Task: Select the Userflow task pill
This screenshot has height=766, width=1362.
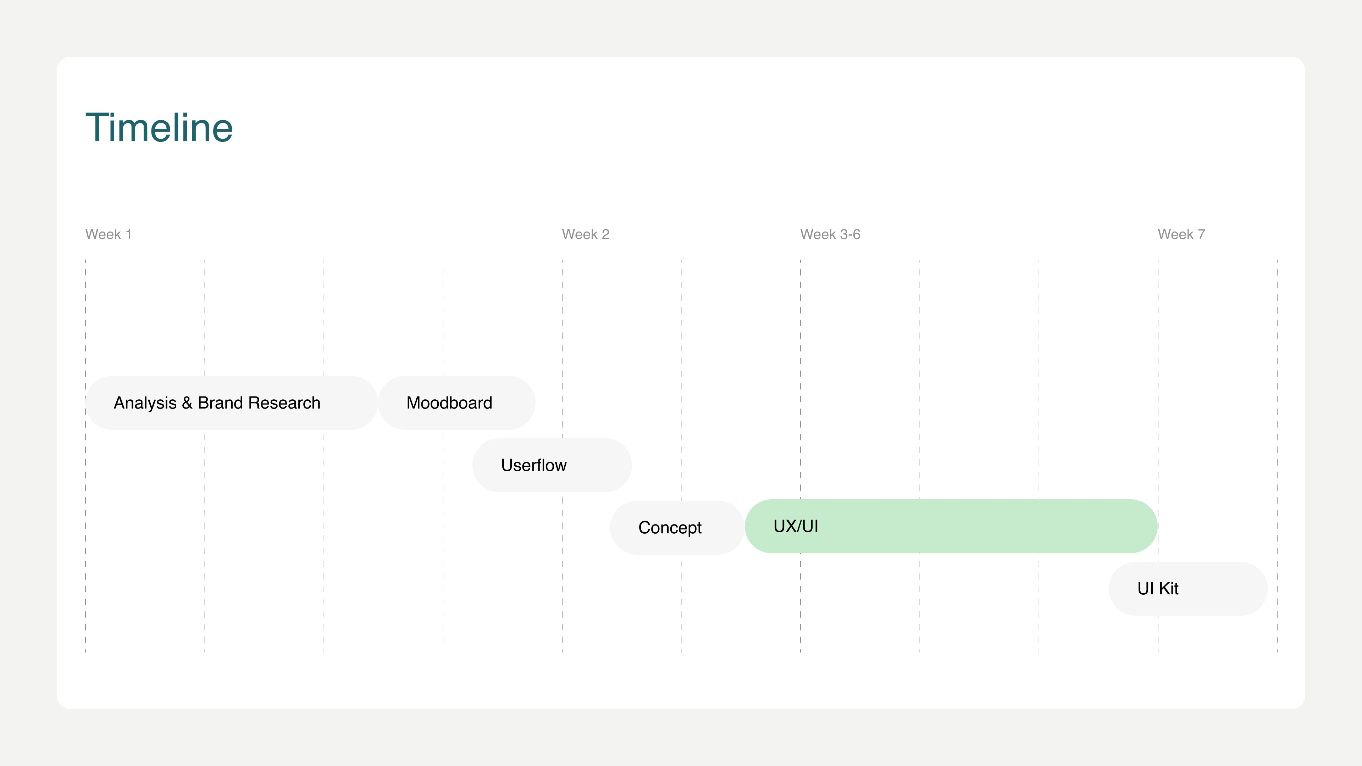Action: click(552, 465)
